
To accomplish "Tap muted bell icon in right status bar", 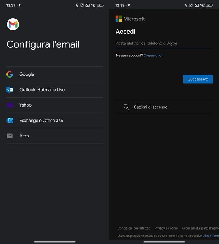I will pos(191,5).
